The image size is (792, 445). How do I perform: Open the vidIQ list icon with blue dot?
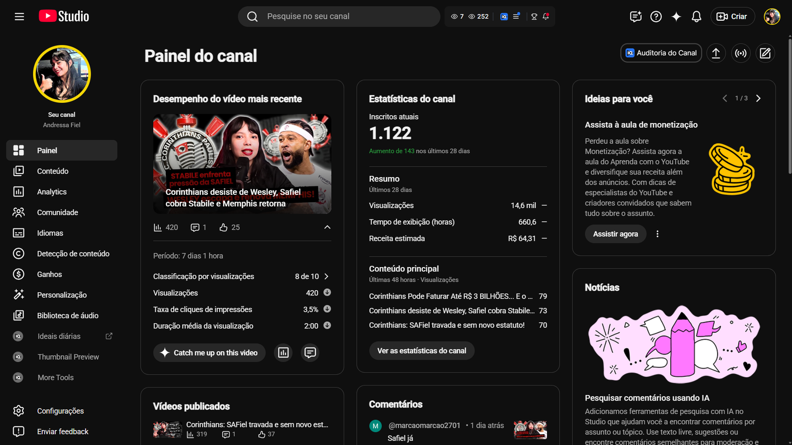516,16
